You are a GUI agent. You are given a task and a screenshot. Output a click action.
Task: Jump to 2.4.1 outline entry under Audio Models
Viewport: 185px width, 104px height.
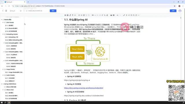click(10, 78)
